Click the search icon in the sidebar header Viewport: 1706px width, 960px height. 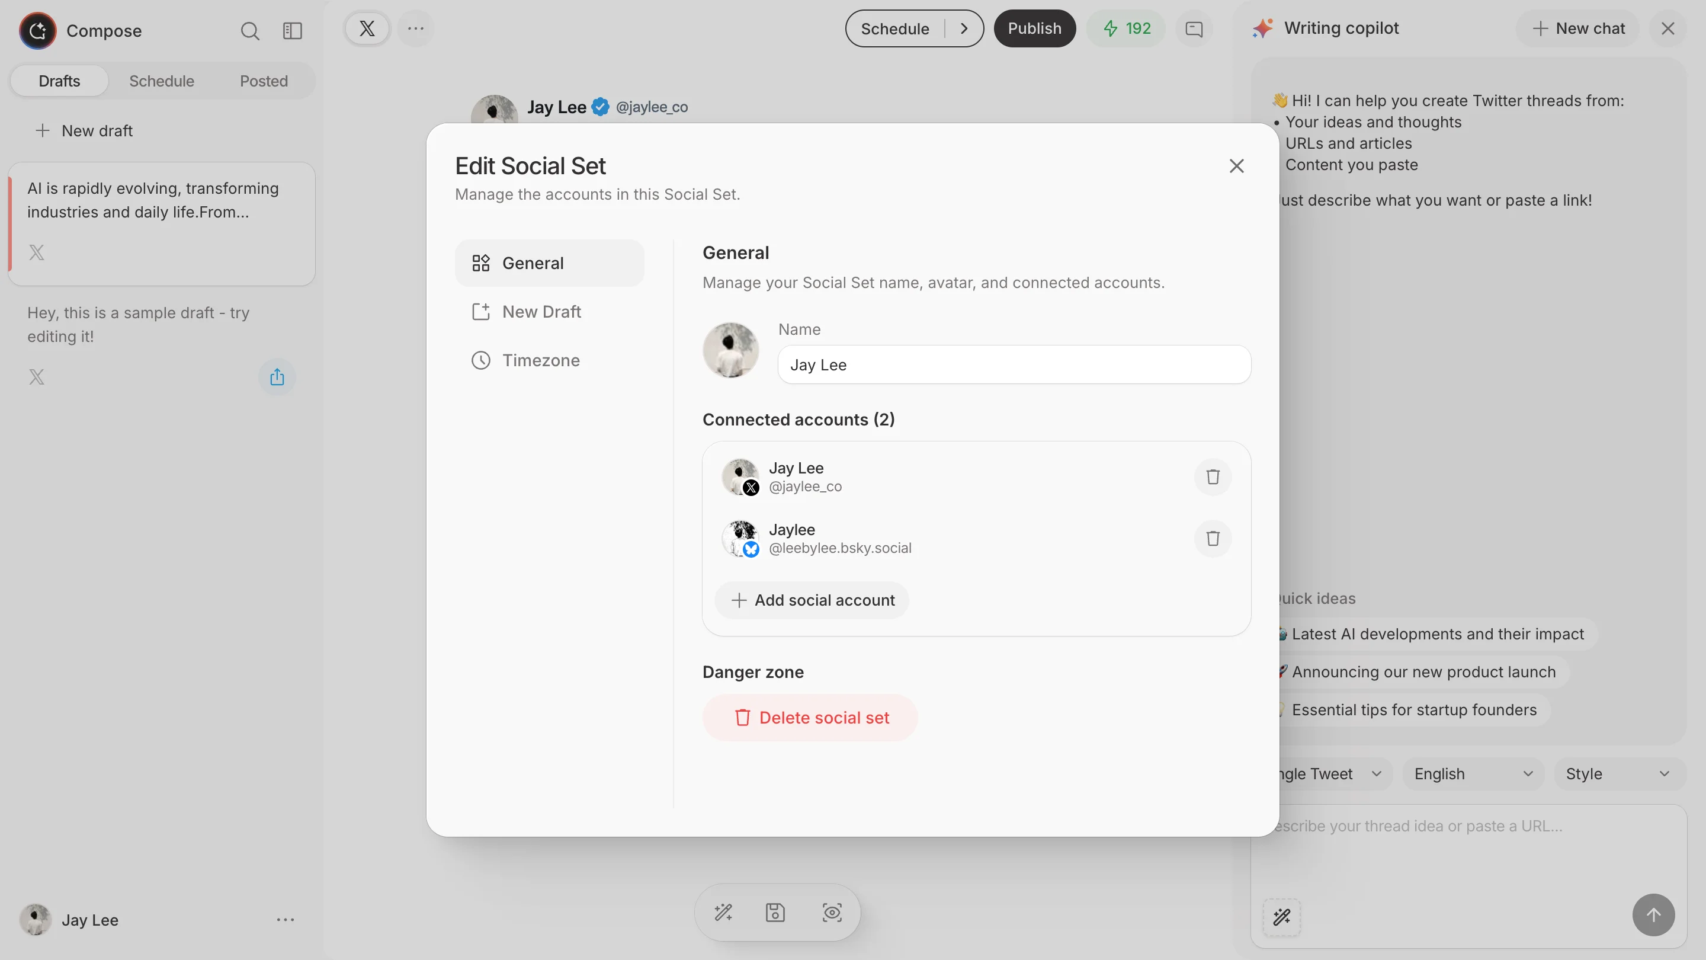[x=251, y=30]
